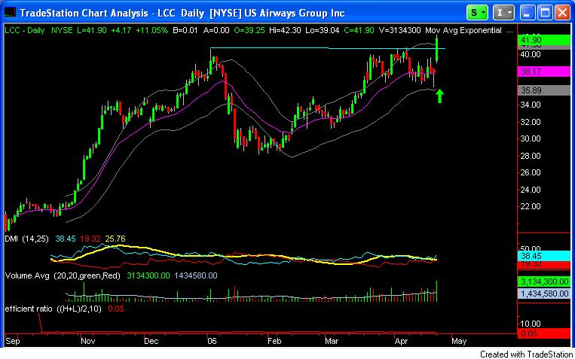Click the gray 35.89 price marker on axis
This screenshot has height=359, width=575.
tap(543, 90)
